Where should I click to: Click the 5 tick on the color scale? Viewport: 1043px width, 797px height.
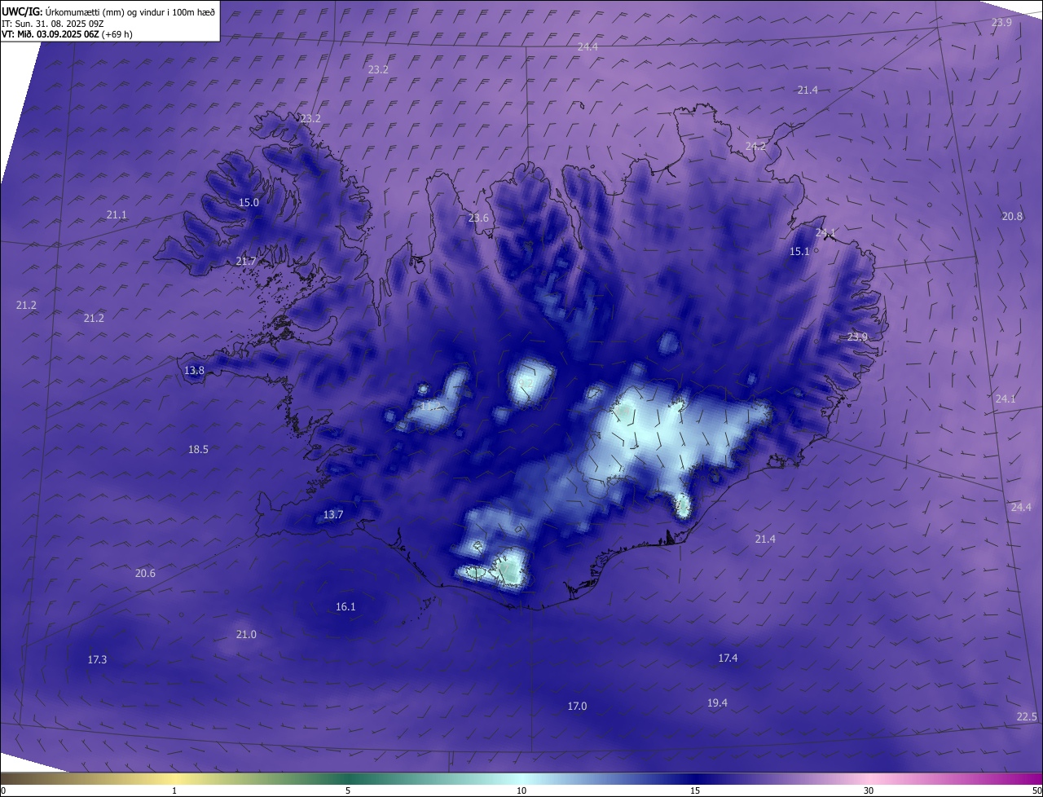[348, 791]
